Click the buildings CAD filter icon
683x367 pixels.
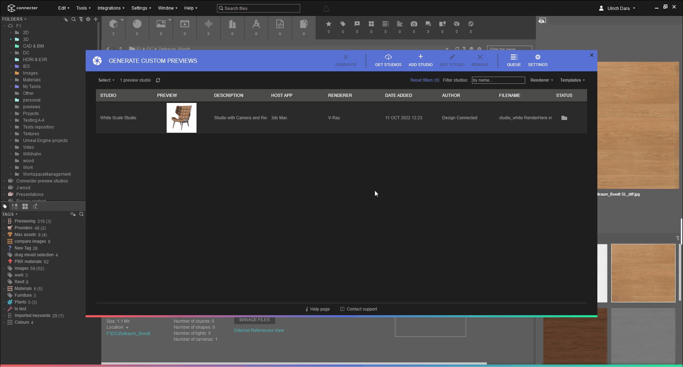(232, 24)
